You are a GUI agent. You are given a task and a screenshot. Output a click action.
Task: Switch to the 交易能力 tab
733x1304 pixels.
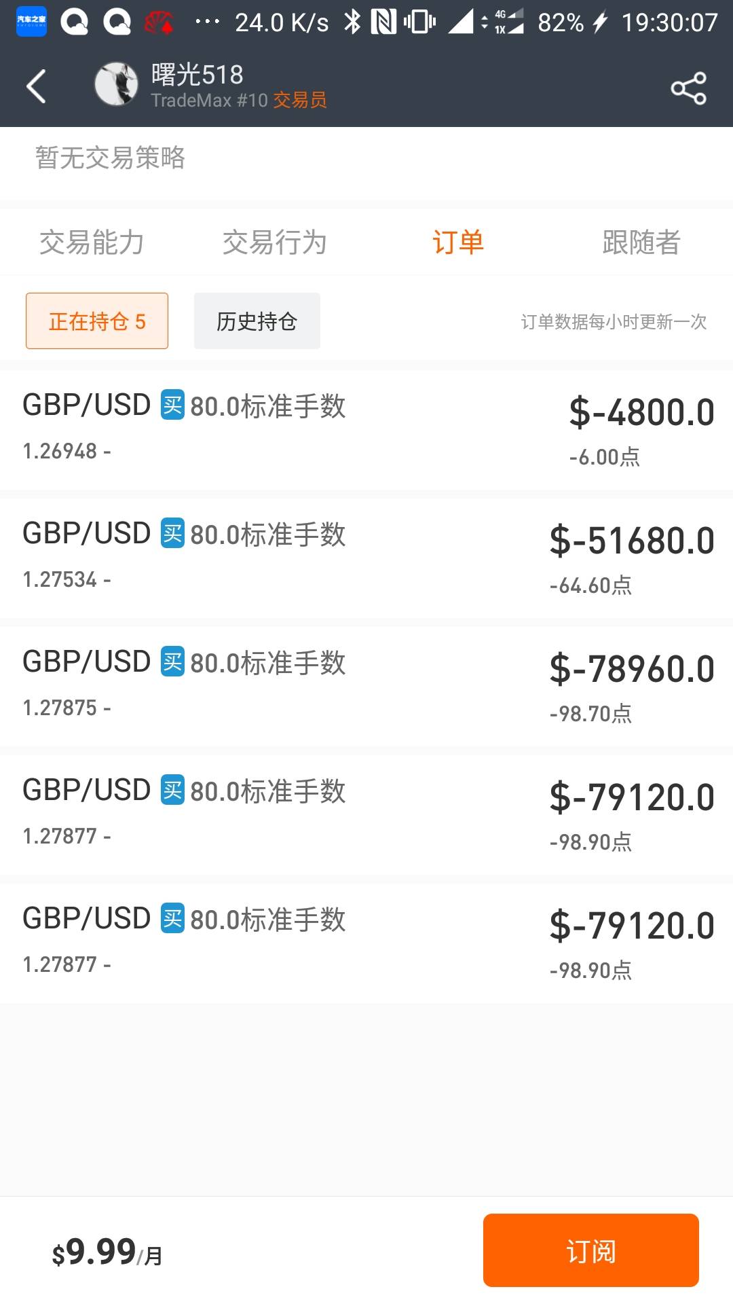(x=92, y=242)
